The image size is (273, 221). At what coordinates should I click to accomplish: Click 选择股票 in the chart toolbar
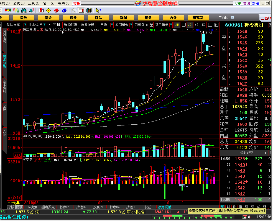click(x=71, y=25)
